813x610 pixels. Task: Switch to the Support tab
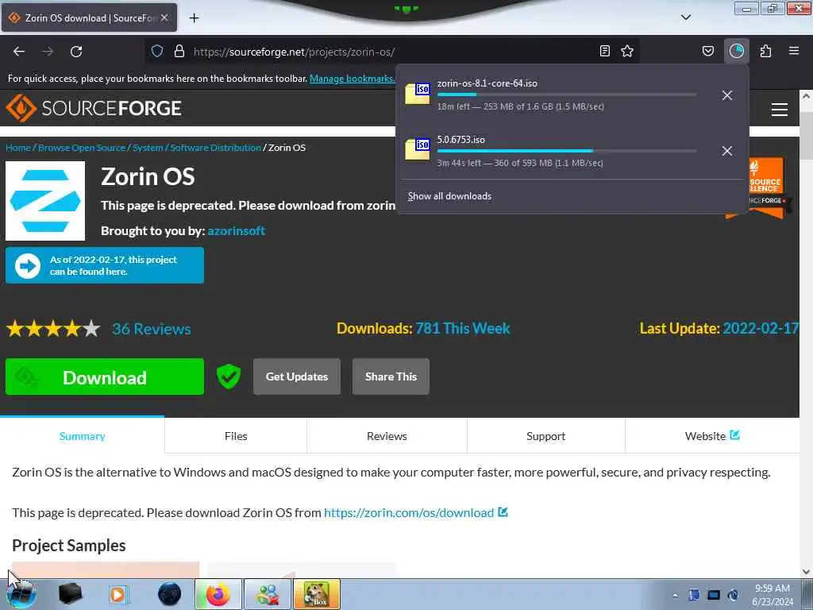point(546,436)
